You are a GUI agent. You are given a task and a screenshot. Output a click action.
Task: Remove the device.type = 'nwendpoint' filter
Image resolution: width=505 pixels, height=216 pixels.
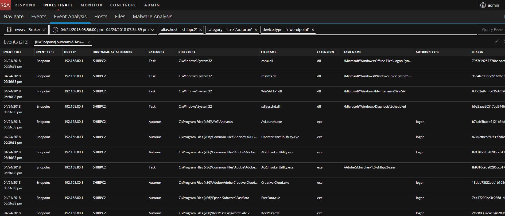[x=313, y=30]
